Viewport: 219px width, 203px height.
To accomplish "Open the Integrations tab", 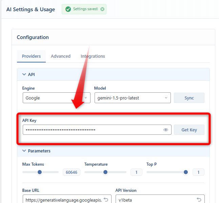I will pos(93,56).
